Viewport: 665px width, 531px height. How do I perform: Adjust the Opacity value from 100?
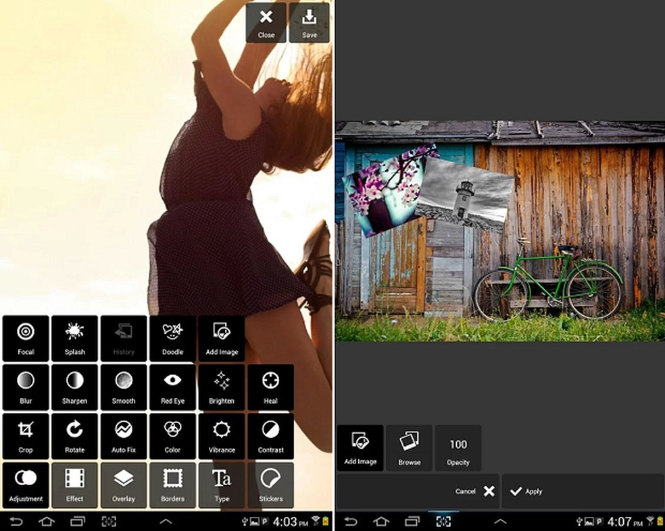(458, 447)
